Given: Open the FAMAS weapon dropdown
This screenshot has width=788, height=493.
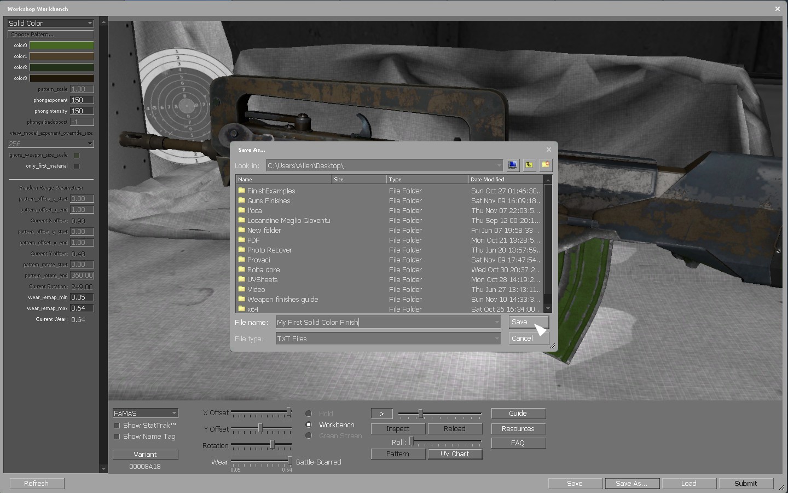Looking at the screenshot, I should pyautogui.click(x=145, y=413).
